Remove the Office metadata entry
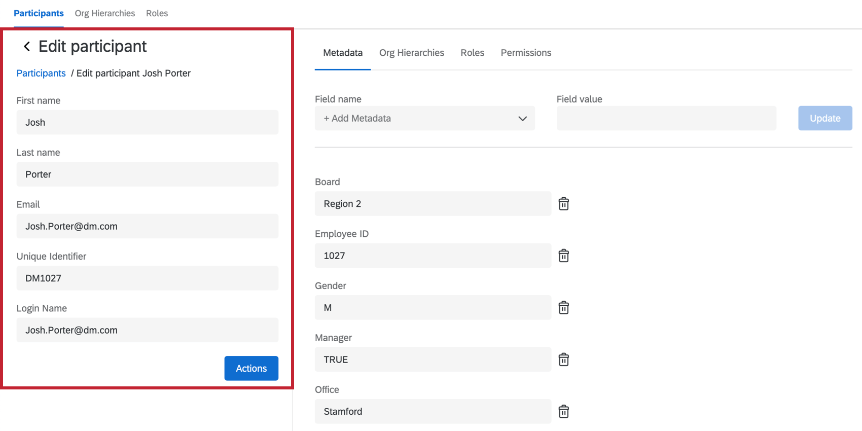Screen dimensions: 862x431 coord(563,411)
